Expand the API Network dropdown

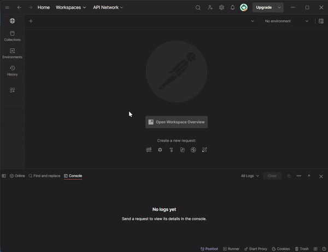[x=108, y=8]
